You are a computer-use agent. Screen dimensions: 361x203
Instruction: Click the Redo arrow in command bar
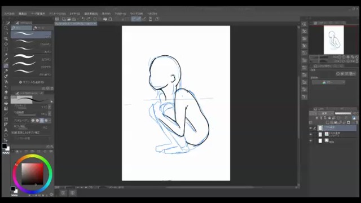(x=89, y=19)
